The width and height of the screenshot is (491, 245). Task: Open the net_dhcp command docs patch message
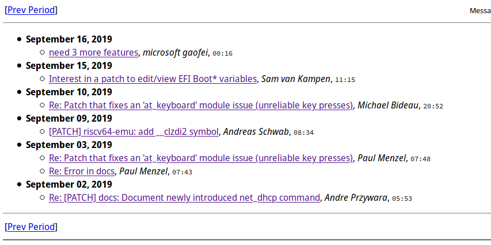(184, 198)
